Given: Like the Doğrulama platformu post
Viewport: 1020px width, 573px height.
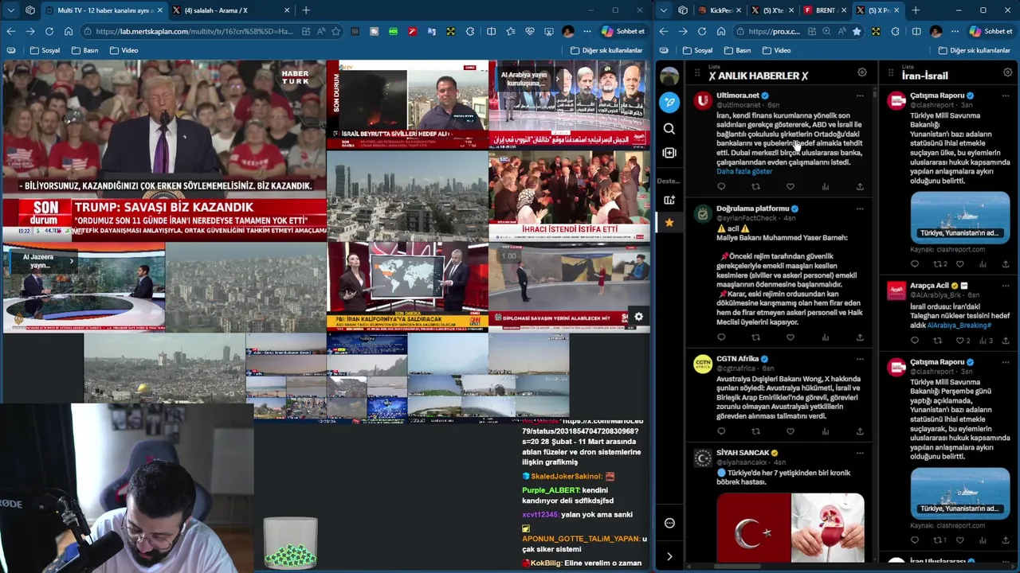Looking at the screenshot, I should [790, 337].
